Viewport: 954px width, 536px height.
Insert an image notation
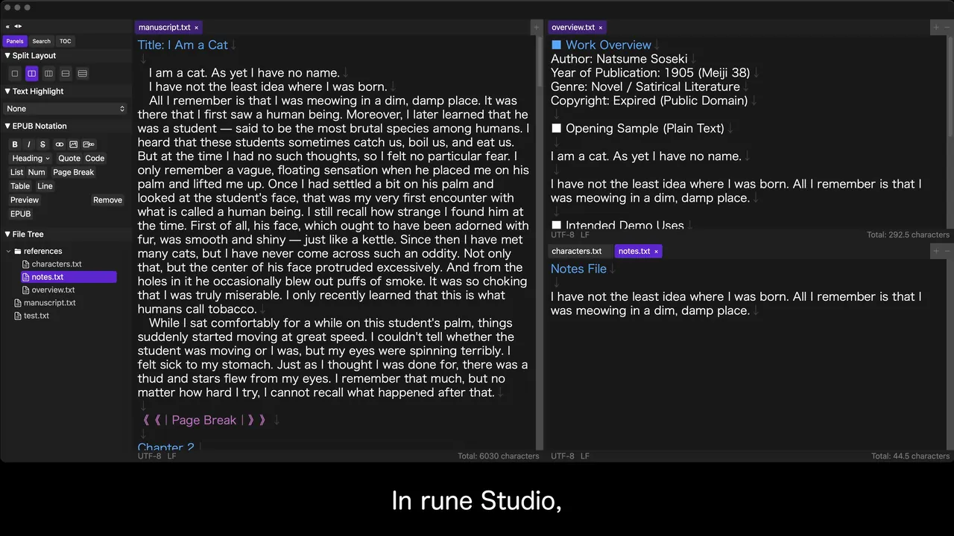pos(73,144)
